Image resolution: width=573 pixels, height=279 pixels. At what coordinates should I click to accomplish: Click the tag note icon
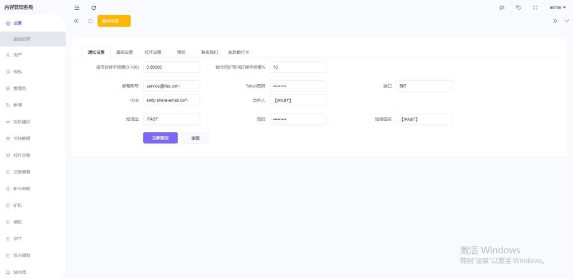[x=519, y=7]
